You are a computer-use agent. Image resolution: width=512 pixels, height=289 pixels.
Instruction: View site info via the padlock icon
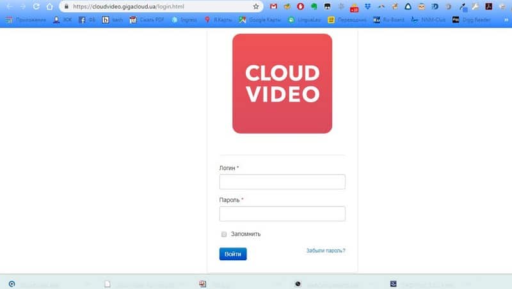tap(67, 6)
